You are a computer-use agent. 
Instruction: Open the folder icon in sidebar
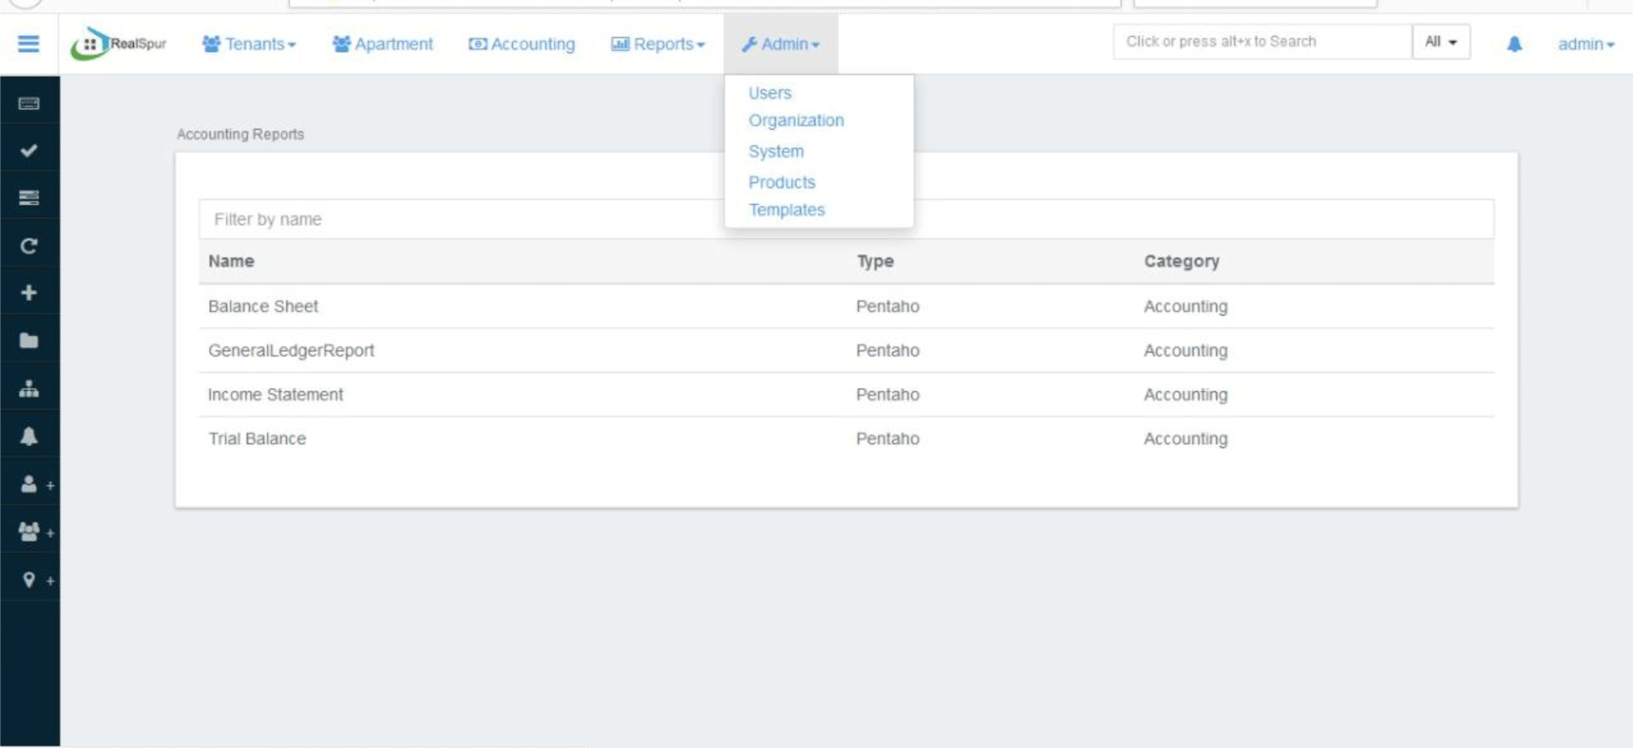point(28,341)
